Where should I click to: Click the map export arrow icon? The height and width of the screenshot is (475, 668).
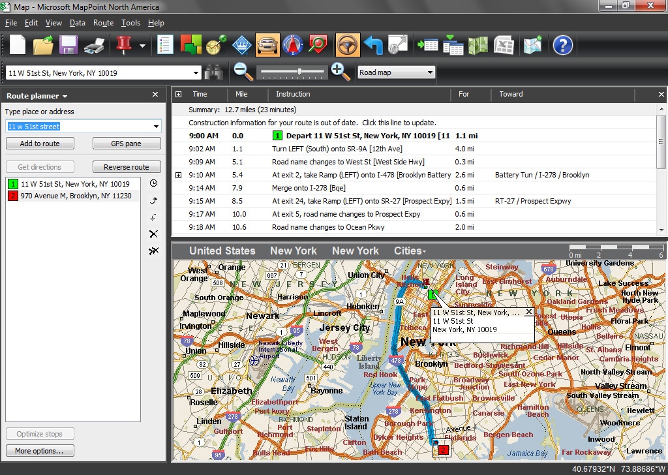(398, 45)
